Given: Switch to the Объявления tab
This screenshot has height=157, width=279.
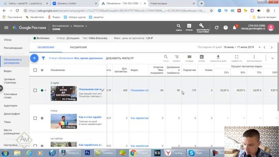Looking at the screenshot, I should [x=46, y=48].
